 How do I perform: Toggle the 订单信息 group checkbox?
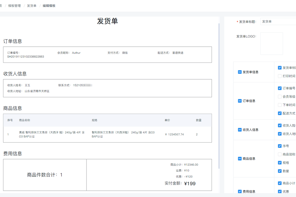pos(240,101)
